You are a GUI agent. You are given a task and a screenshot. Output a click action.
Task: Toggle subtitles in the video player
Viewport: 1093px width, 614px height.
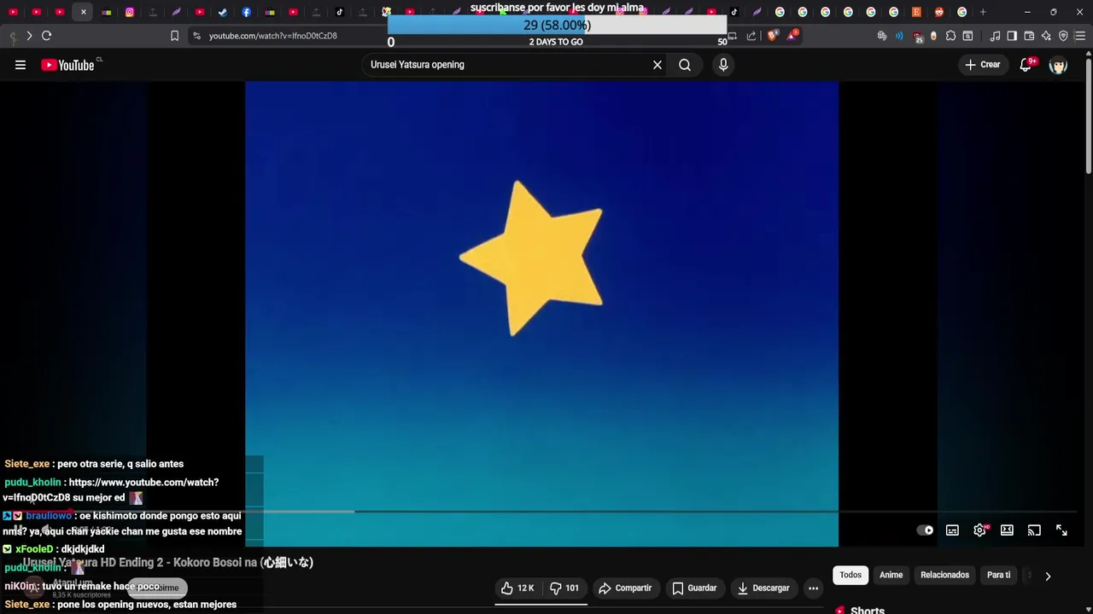(x=952, y=530)
